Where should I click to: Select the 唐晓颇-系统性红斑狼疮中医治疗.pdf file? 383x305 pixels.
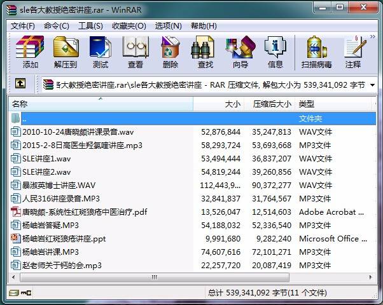click(x=85, y=212)
